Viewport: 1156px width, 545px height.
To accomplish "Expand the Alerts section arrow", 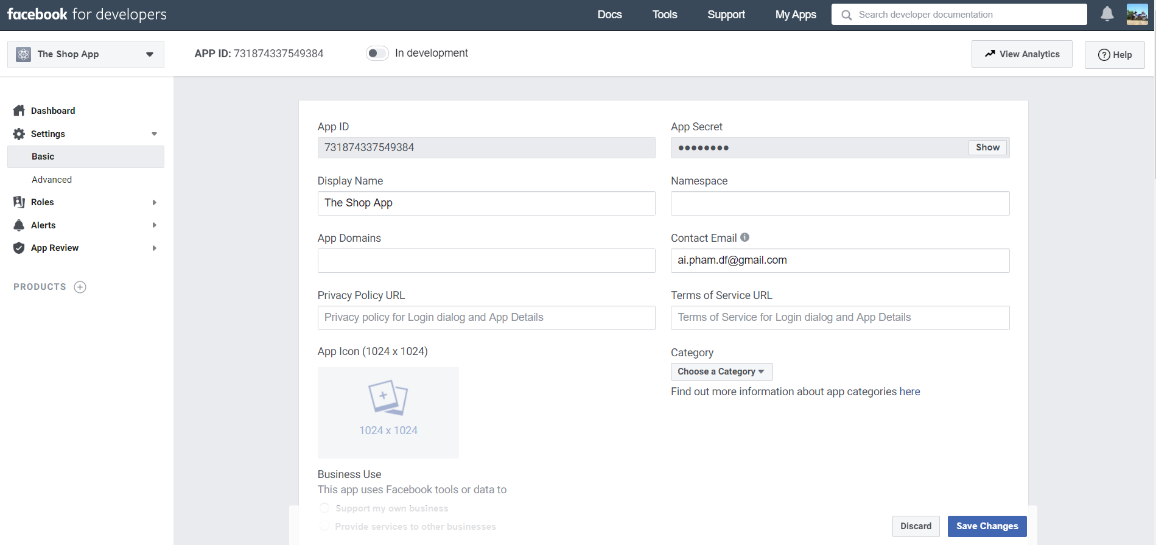I will pos(154,225).
